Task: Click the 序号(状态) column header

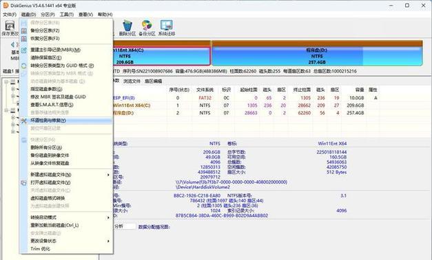Action: [179, 90]
